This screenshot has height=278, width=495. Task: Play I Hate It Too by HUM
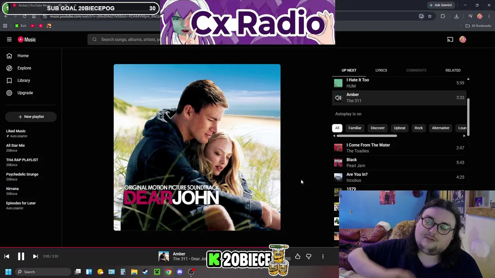pyautogui.click(x=399, y=83)
